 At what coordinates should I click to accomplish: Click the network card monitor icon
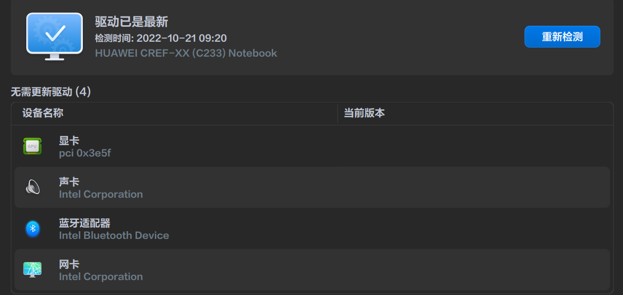tap(32, 269)
